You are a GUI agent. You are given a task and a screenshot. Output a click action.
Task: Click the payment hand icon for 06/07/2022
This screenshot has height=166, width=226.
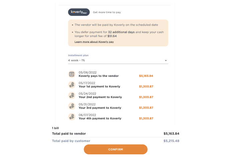click(x=72, y=117)
